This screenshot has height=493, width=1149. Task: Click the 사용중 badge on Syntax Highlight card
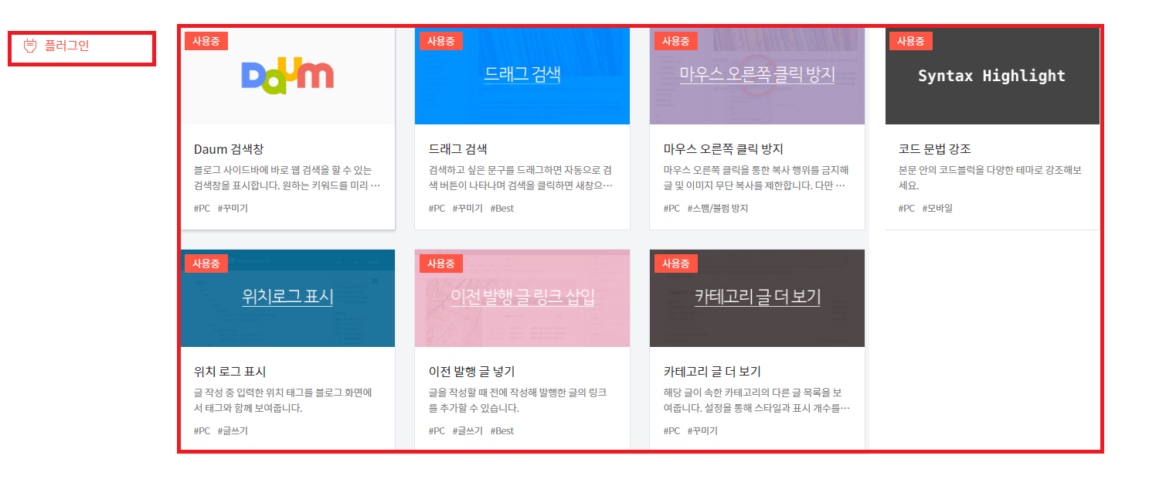click(x=911, y=40)
